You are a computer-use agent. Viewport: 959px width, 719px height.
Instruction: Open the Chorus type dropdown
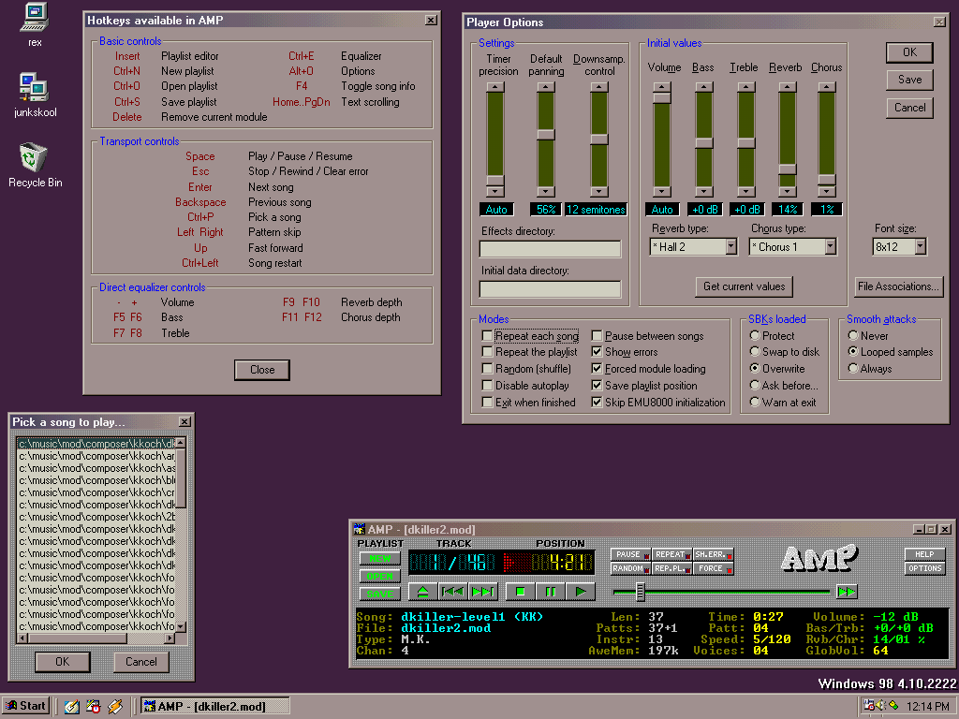click(x=830, y=247)
